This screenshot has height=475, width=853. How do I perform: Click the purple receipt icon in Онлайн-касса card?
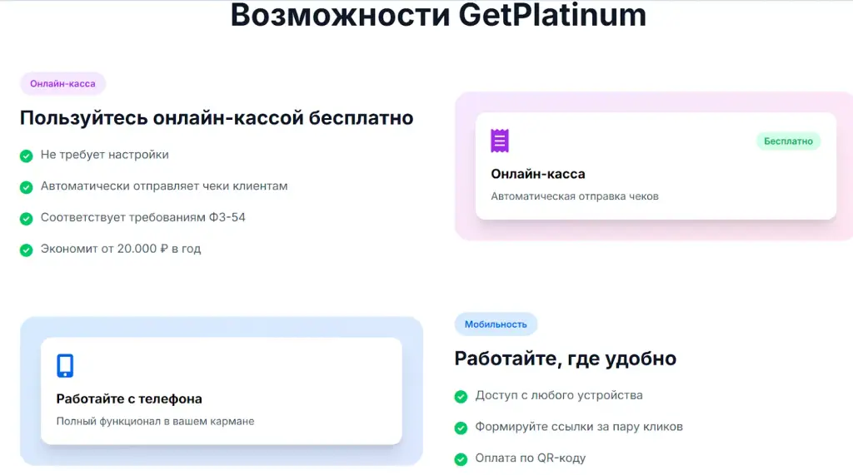tap(500, 141)
